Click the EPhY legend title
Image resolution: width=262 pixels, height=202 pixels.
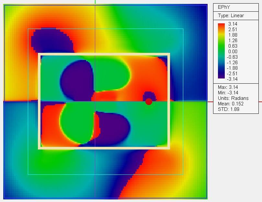coord(224,7)
